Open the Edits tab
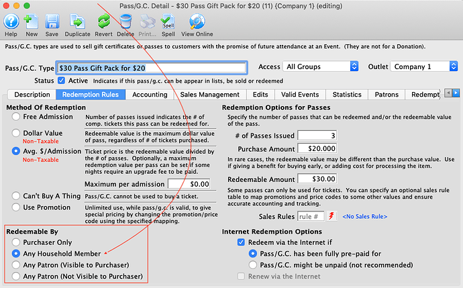This screenshot has height=288, width=463. 260,95
